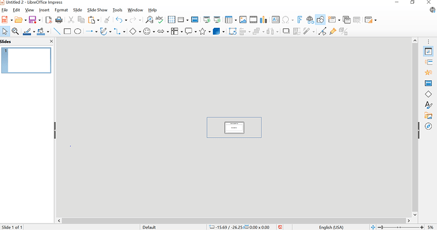Image resolution: width=437 pixels, height=230 pixels.
Task: Expand the Stars and Banners dropdown arrow
Action: pyautogui.click(x=210, y=32)
